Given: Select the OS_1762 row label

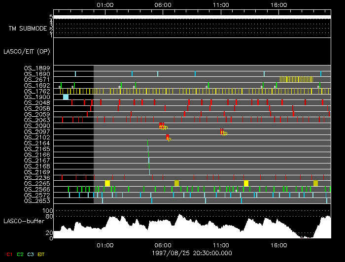Looking at the screenshot, I should (x=37, y=91).
